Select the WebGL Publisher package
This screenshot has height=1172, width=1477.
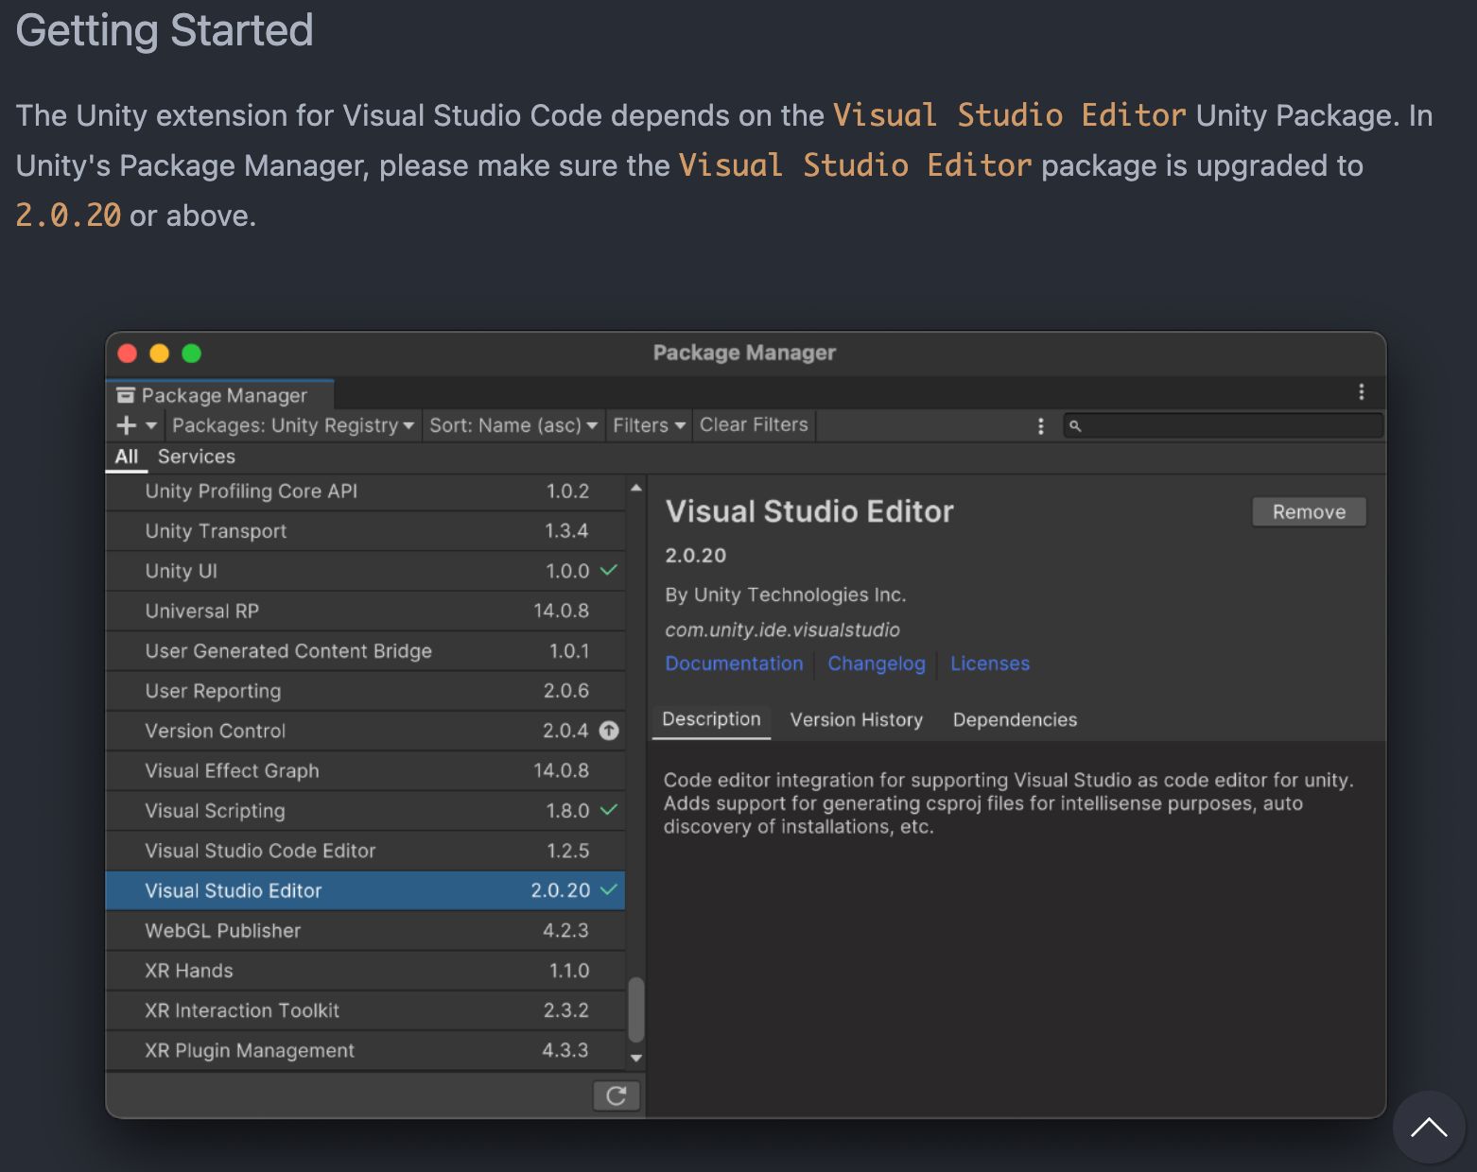coord(366,931)
